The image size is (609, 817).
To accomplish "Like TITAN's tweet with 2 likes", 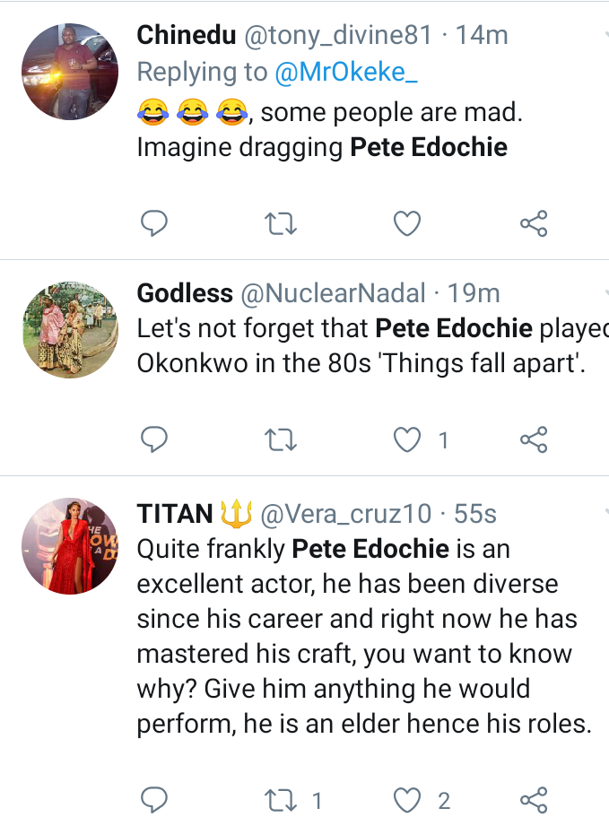I will tap(408, 798).
